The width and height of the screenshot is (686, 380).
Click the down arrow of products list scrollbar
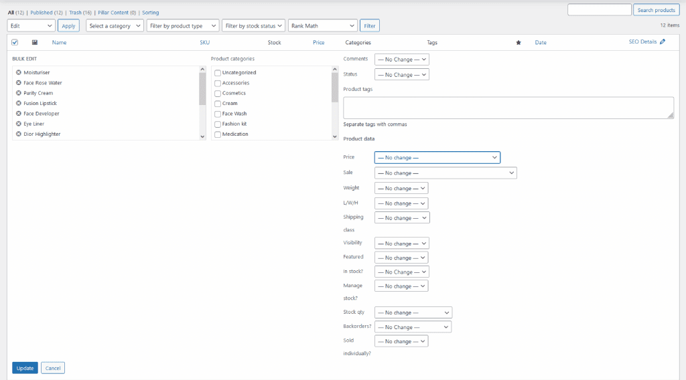pos(202,136)
